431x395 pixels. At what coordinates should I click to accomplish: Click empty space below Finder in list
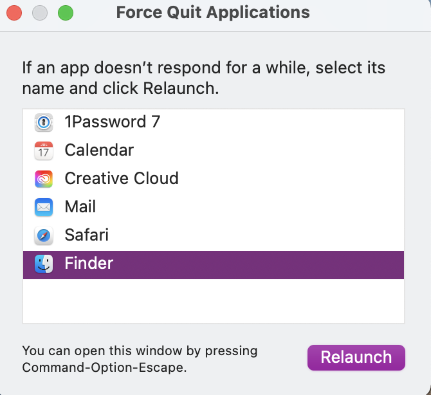[213, 300]
